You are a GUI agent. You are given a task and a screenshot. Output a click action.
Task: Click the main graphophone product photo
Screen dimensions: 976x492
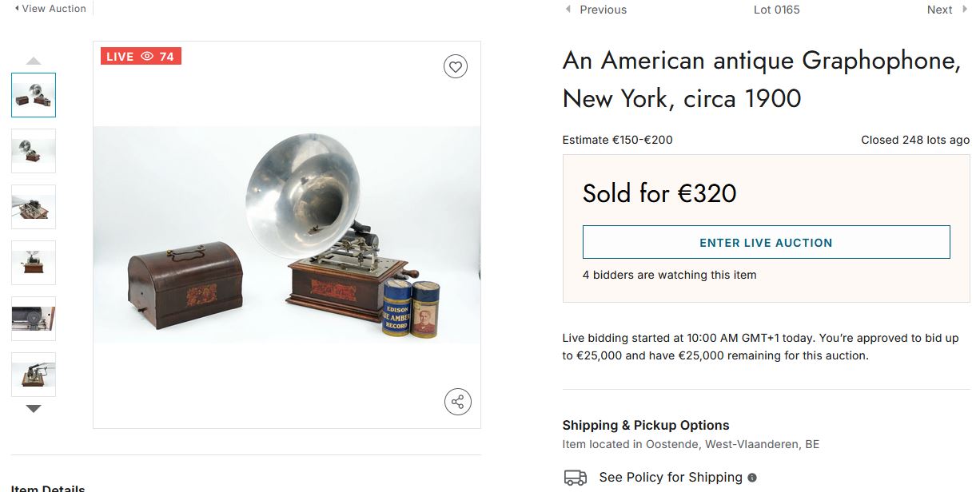click(x=287, y=235)
